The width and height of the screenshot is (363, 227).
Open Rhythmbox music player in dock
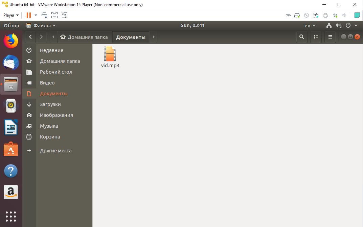coord(11,106)
